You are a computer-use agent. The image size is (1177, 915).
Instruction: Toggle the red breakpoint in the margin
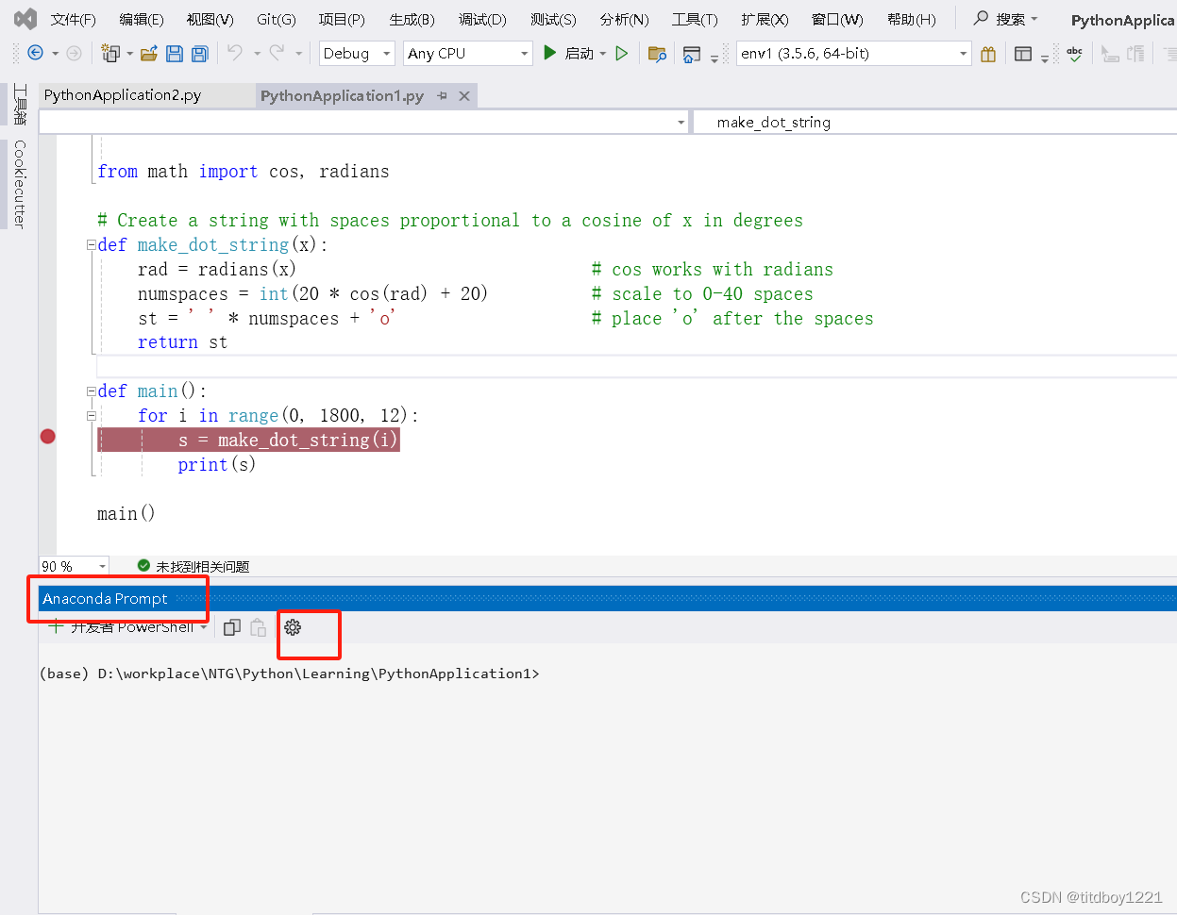(x=47, y=436)
